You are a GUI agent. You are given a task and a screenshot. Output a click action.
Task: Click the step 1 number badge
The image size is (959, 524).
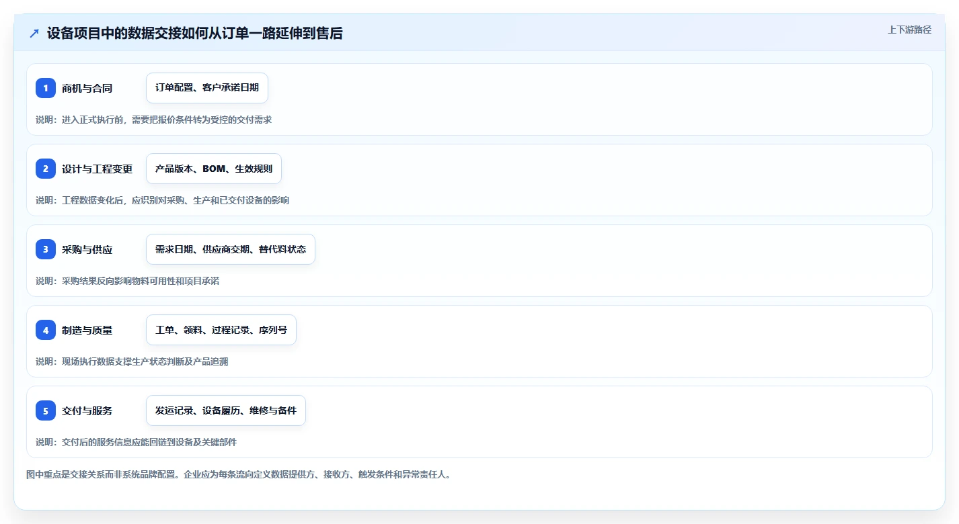click(46, 88)
